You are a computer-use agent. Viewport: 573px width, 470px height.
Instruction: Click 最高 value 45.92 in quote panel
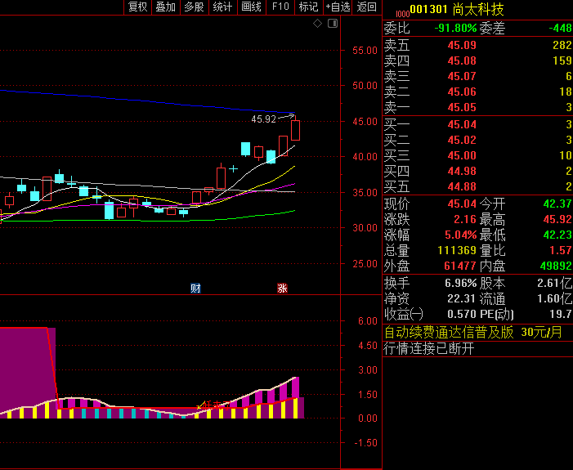tap(557, 219)
